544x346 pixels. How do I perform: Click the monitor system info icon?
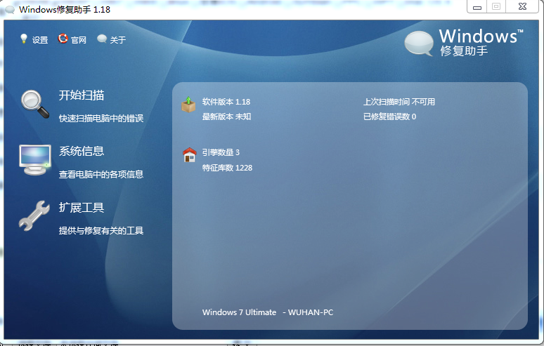pos(34,160)
